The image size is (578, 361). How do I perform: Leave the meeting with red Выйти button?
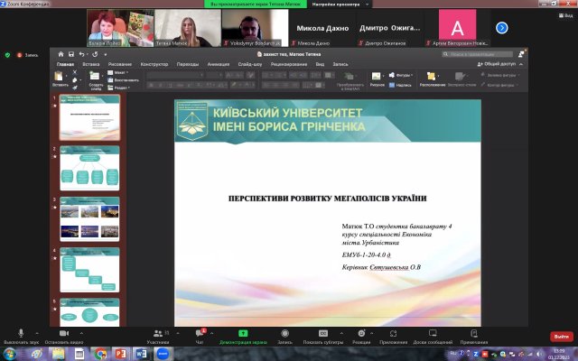(561, 337)
